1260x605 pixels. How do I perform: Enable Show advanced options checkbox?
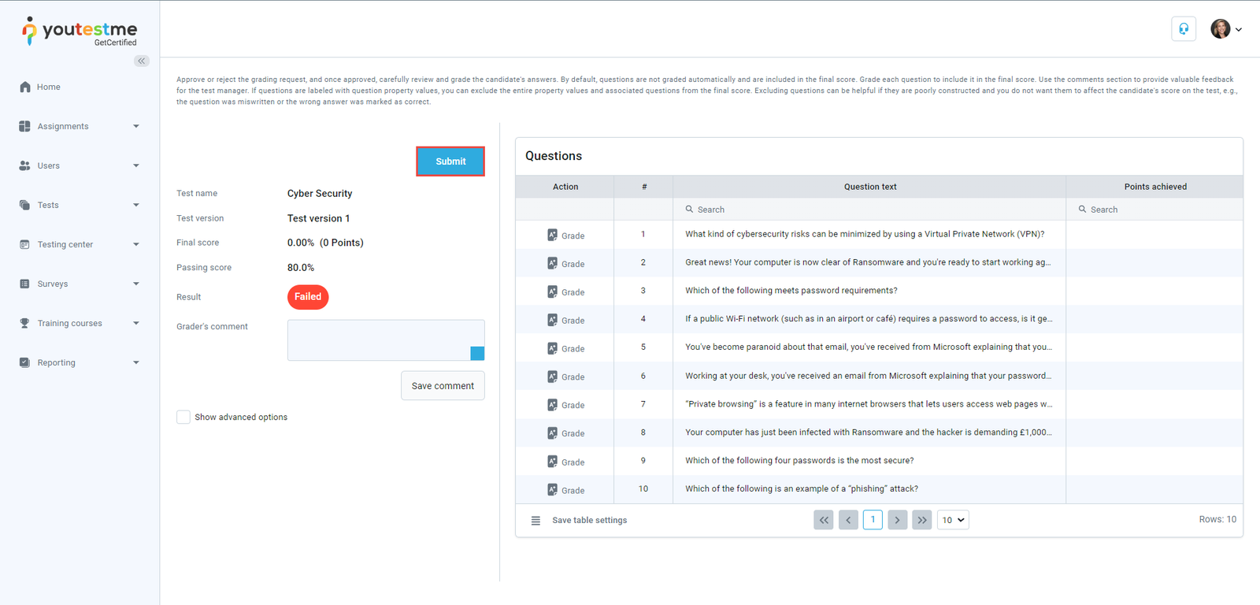183,418
